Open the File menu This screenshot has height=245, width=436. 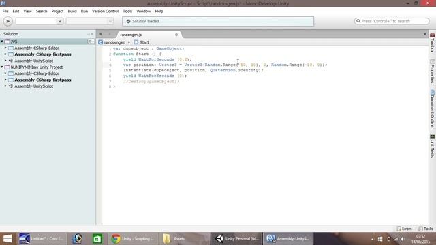click(5, 11)
